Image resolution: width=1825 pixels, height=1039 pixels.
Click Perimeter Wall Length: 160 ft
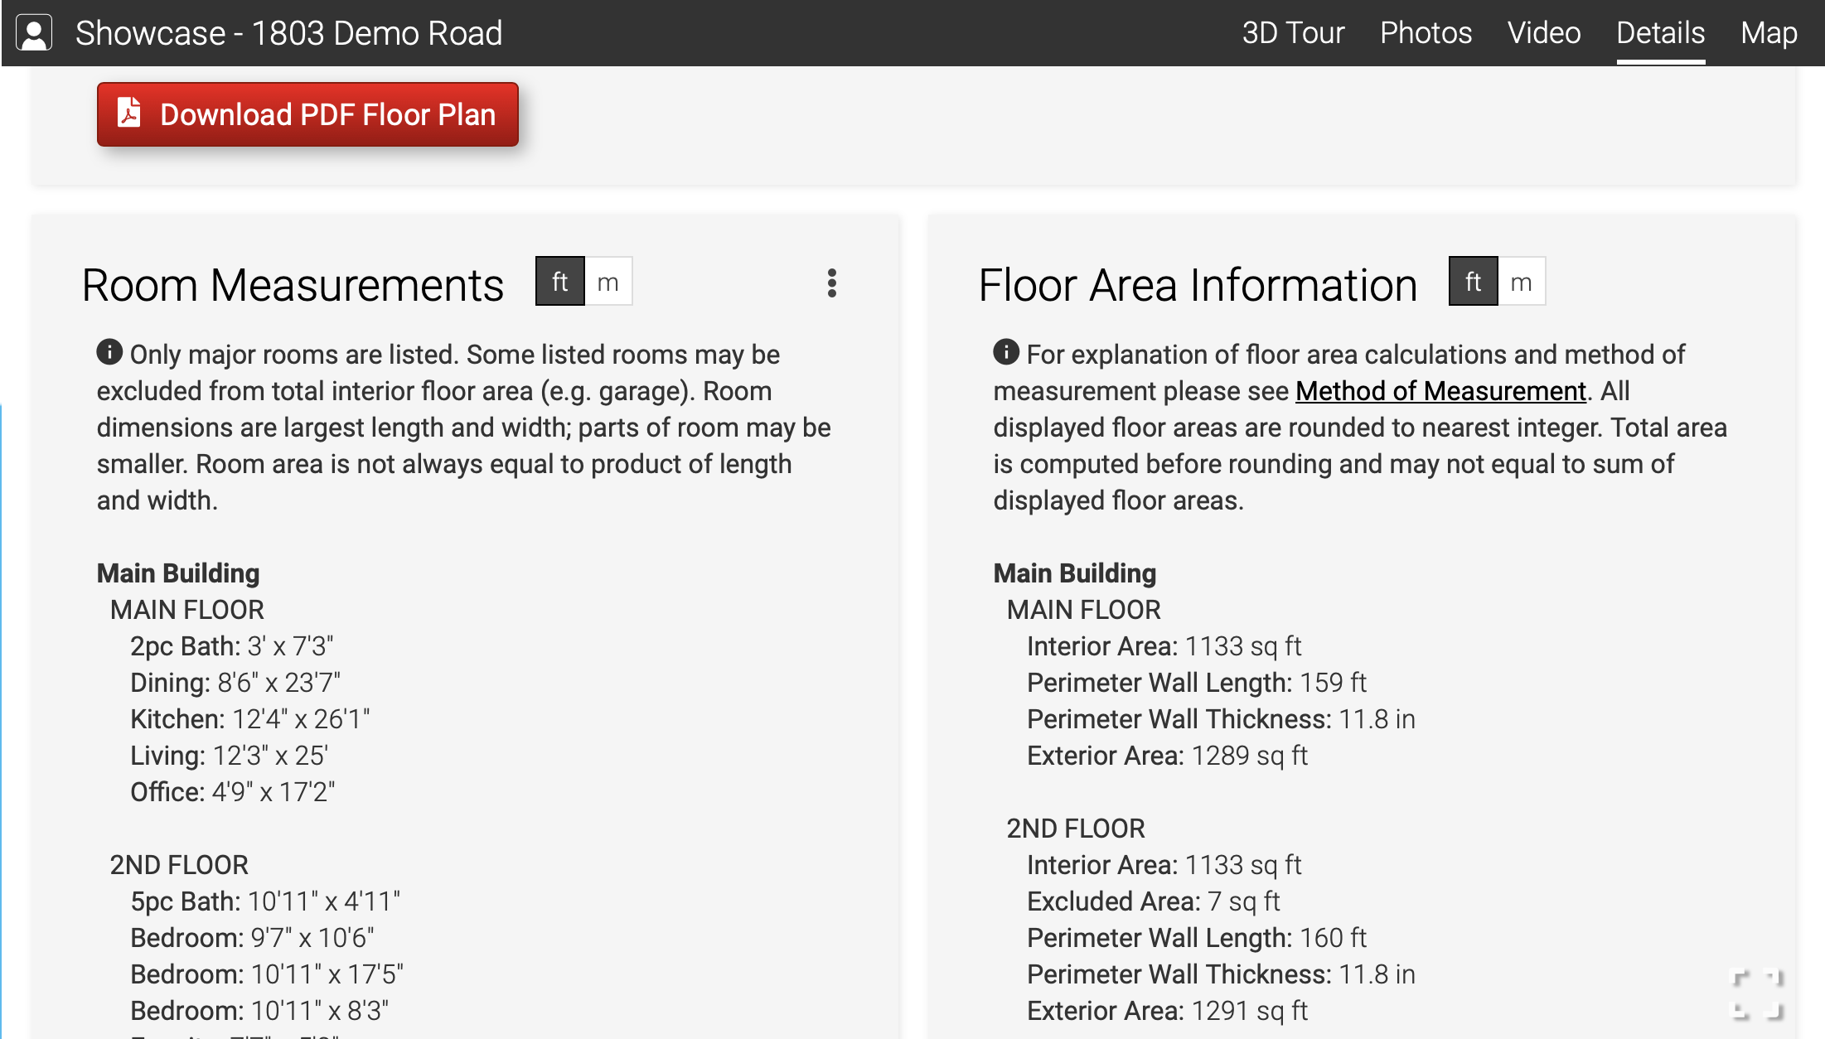pyautogui.click(x=1197, y=938)
